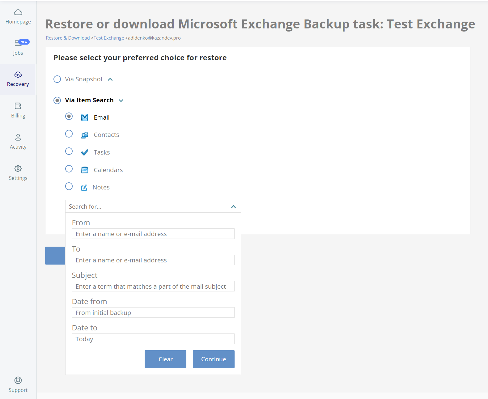Click the Notes pencil icon
Image resolution: width=488 pixels, height=399 pixels.
[x=84, y=188]
